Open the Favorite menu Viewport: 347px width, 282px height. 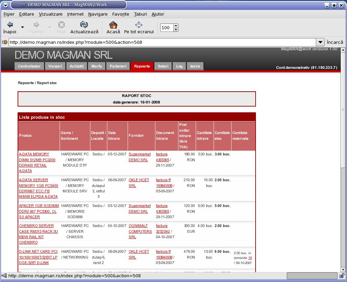pos(121,14)
